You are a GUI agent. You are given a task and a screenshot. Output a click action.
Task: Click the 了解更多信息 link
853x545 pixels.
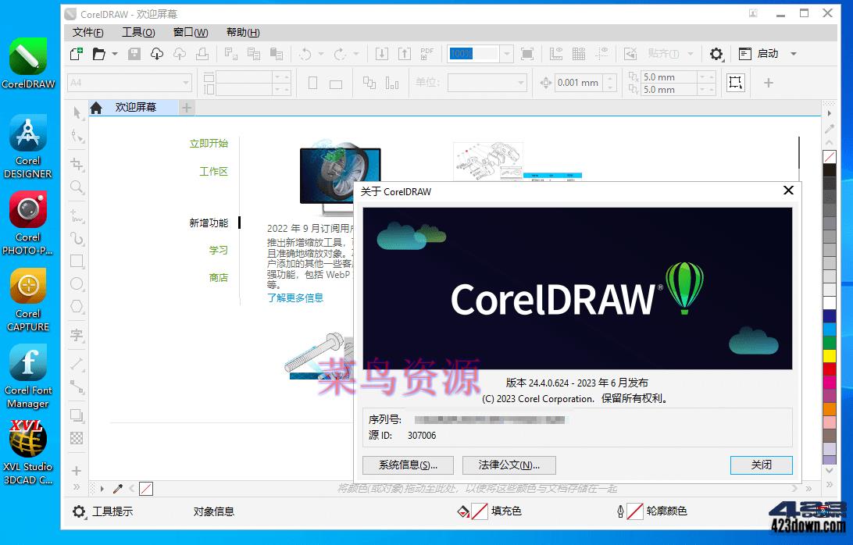[295, 297]
